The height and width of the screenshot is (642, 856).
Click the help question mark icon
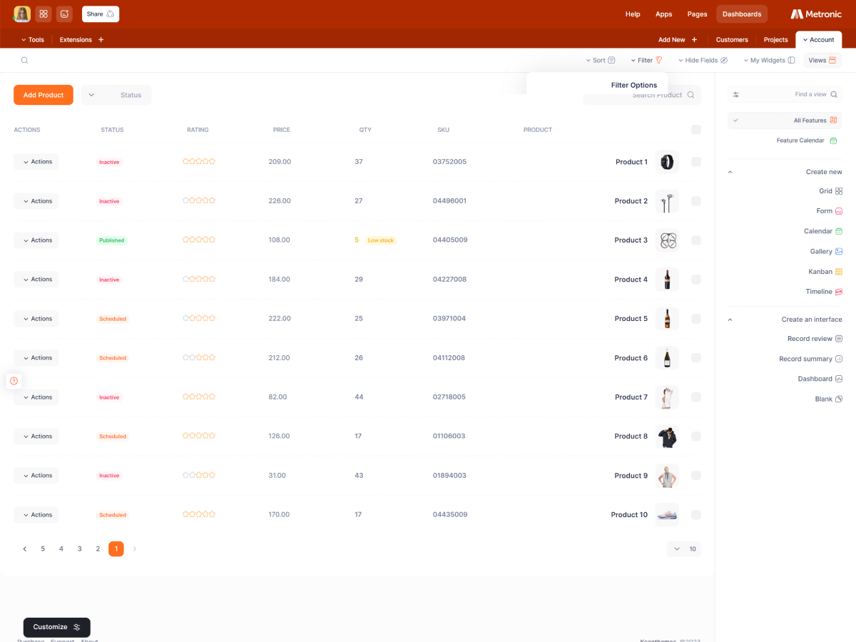[x=14, y=381]
